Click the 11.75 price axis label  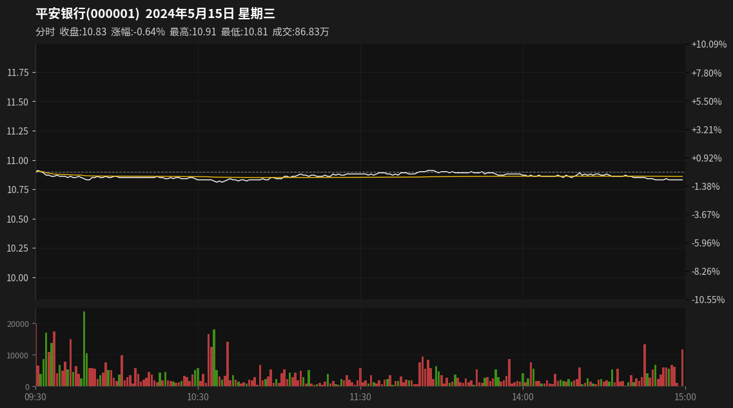tap(18, 72)
